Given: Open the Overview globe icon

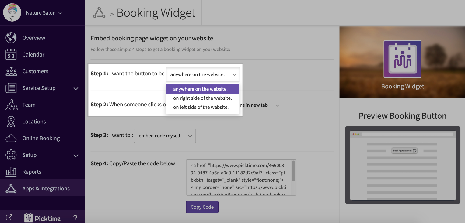Looking at the screenshot, I should [11, 38].
